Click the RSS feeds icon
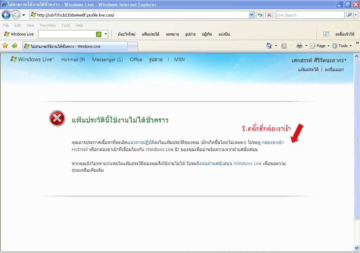The height and width of the screenshot is (253, 360). (284, 46)
